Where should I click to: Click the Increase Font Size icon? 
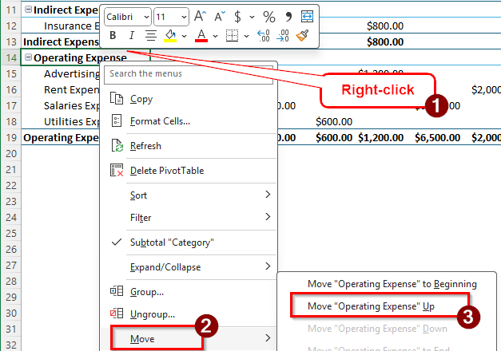(x=200, y=16)
